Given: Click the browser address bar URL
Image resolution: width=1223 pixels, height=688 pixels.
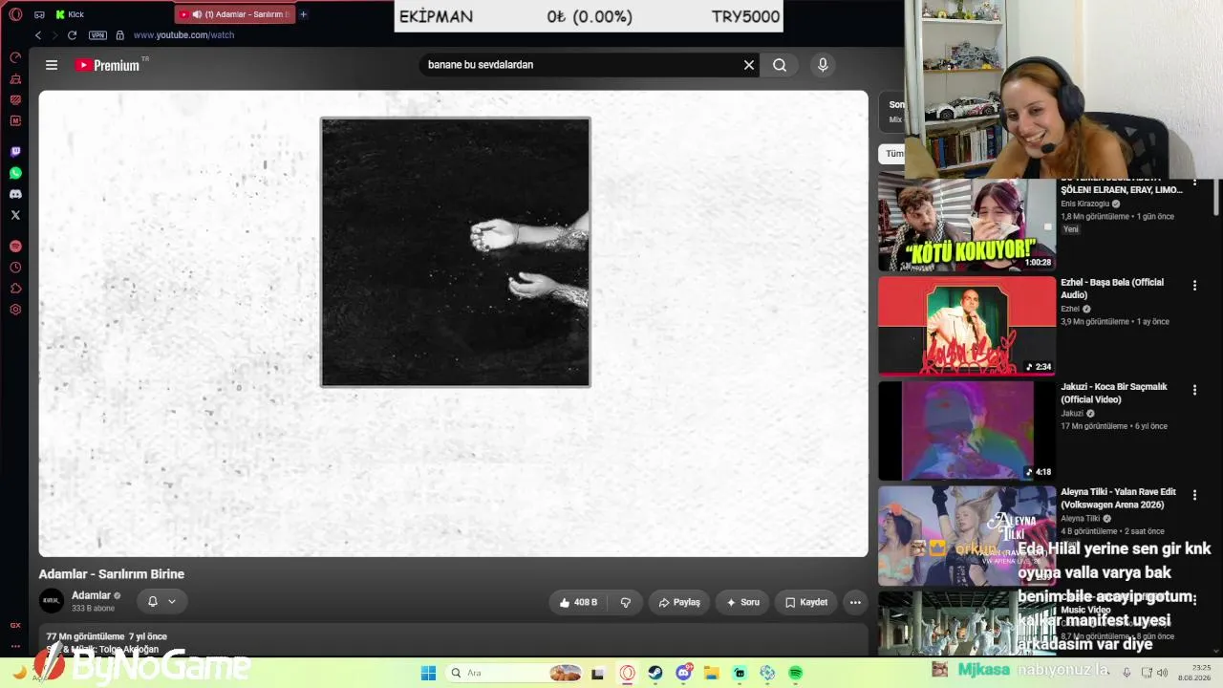Looking at the screenshot, I should point(183,35).
